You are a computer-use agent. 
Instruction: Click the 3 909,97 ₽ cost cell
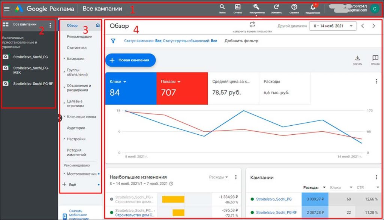(x=315, y=199)
